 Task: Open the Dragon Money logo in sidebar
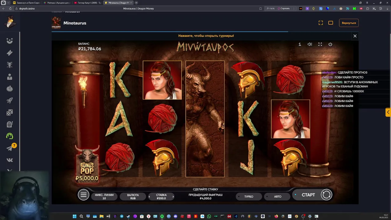(10, 22)
